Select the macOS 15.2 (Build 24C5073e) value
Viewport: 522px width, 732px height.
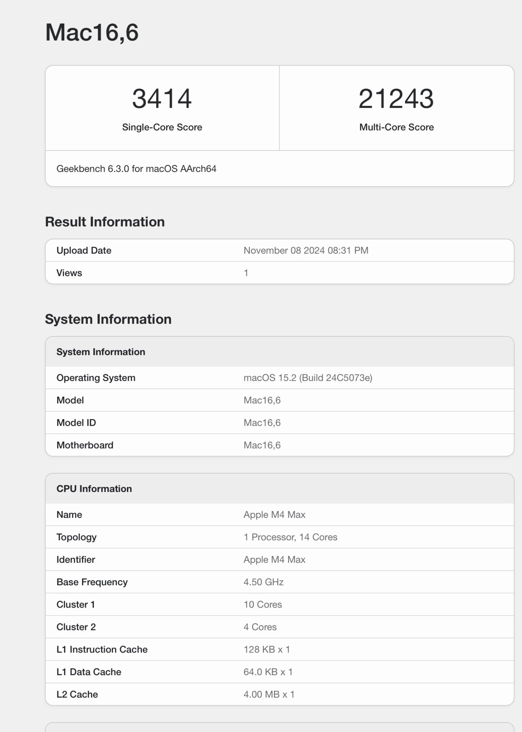click(308, 378)
